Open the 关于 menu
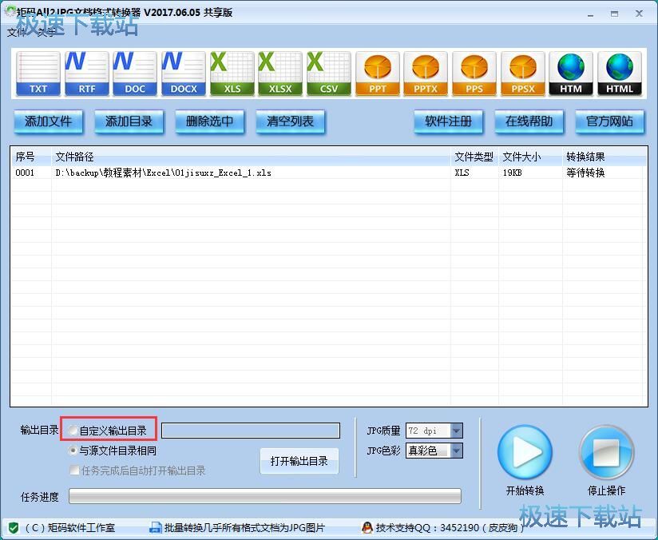Viewport: 658px width, 540px height. [x=46, y=33]
